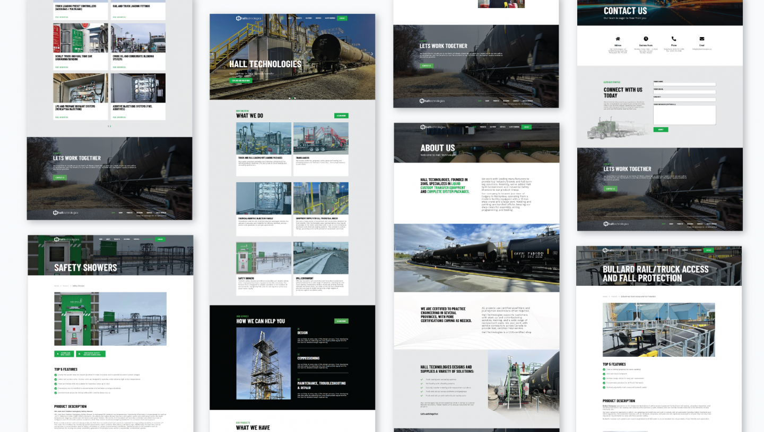Click Download Safety Shower Guidelines button
764x432 pixels.
(91, 354)
